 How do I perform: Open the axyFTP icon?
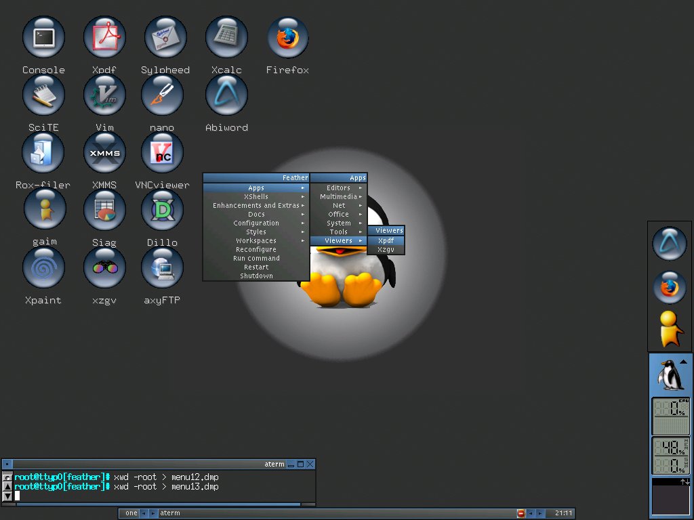click(162, 267)
